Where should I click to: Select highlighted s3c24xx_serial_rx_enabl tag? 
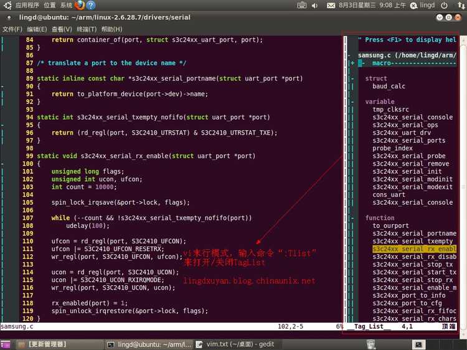414,249
